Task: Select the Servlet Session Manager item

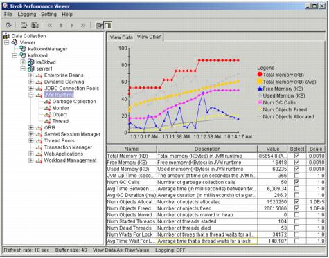Action: point(72,134)
